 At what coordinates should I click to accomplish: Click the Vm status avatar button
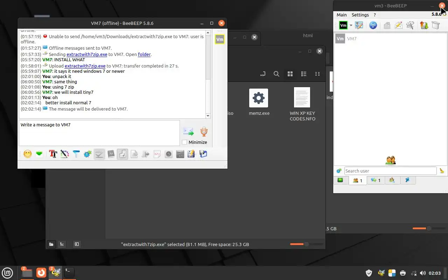coord(343,25)
